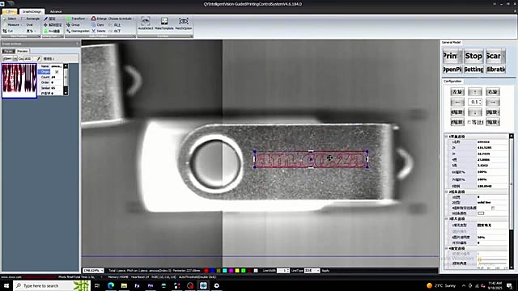This screenshot has height=291, width=518.
Task: Open the MakeTemplate function
Action: point(164,23)
